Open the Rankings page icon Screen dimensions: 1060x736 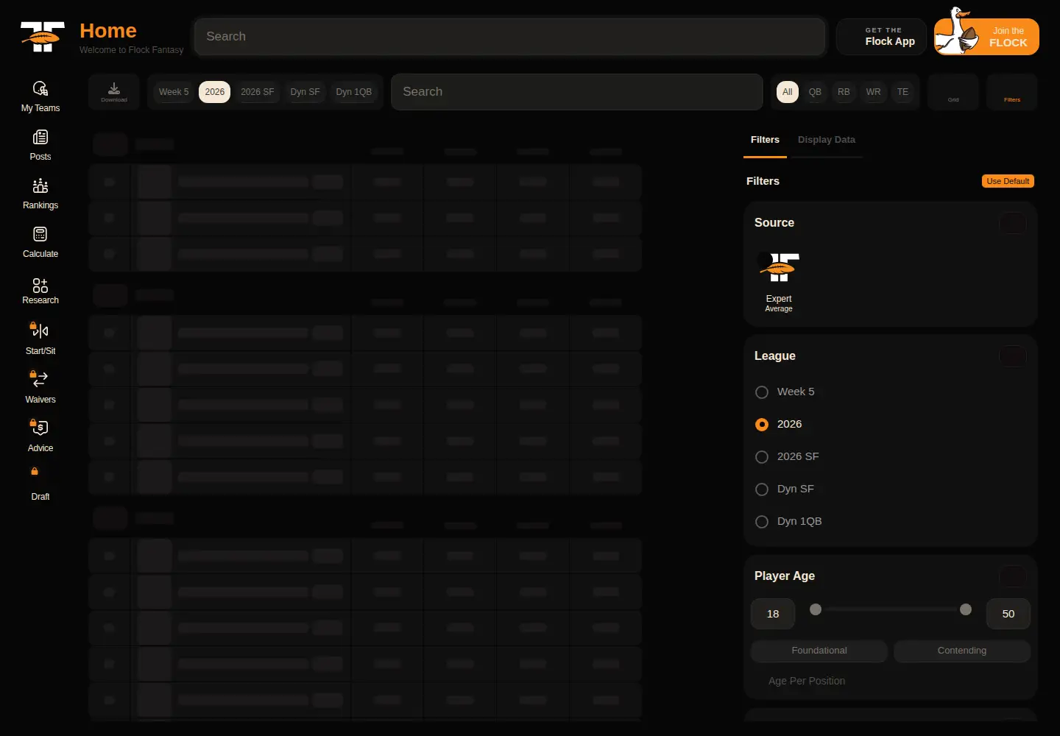(40, 185)
